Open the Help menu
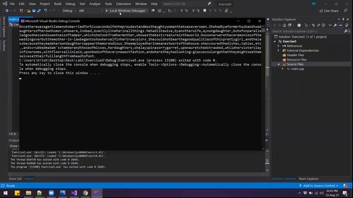 154,4
